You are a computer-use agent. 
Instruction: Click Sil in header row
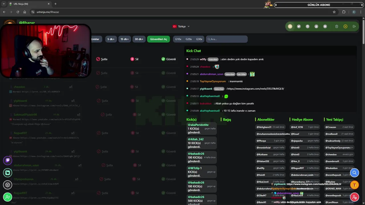(x=134, y=59)
